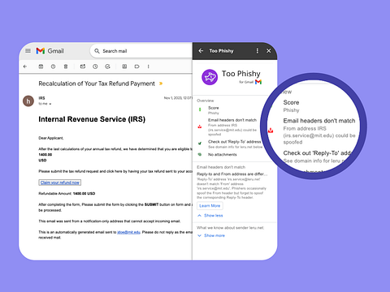Click 'Reply-to and From address are differ…' text
Viewport: 390px width, 292px height.
coord(232,174)
